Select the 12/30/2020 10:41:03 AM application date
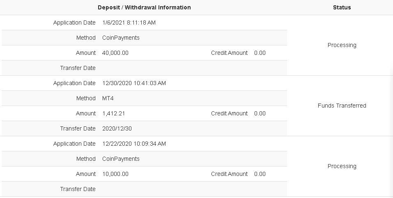This screenshot has height=198, width=393. [134, 83]
